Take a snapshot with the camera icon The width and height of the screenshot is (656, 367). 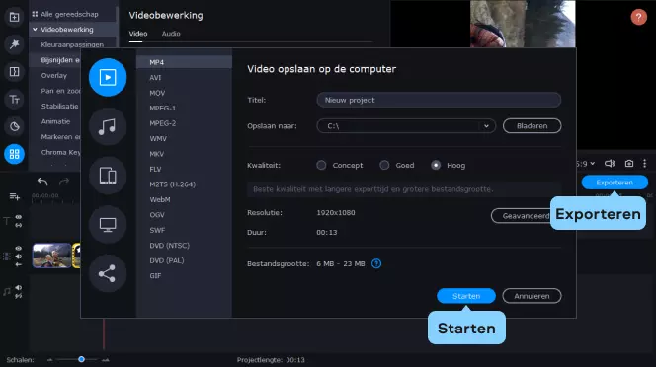[628, 164]
